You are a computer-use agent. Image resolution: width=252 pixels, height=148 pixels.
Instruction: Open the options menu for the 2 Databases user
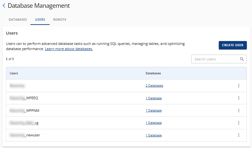point(239,86)
